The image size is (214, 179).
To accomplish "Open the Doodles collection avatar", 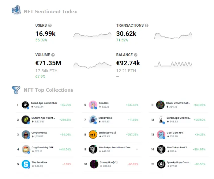I will [x=93, y=105].
